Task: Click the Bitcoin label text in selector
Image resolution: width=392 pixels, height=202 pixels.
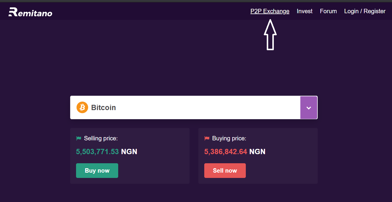Action: click(x=103, y=107)
